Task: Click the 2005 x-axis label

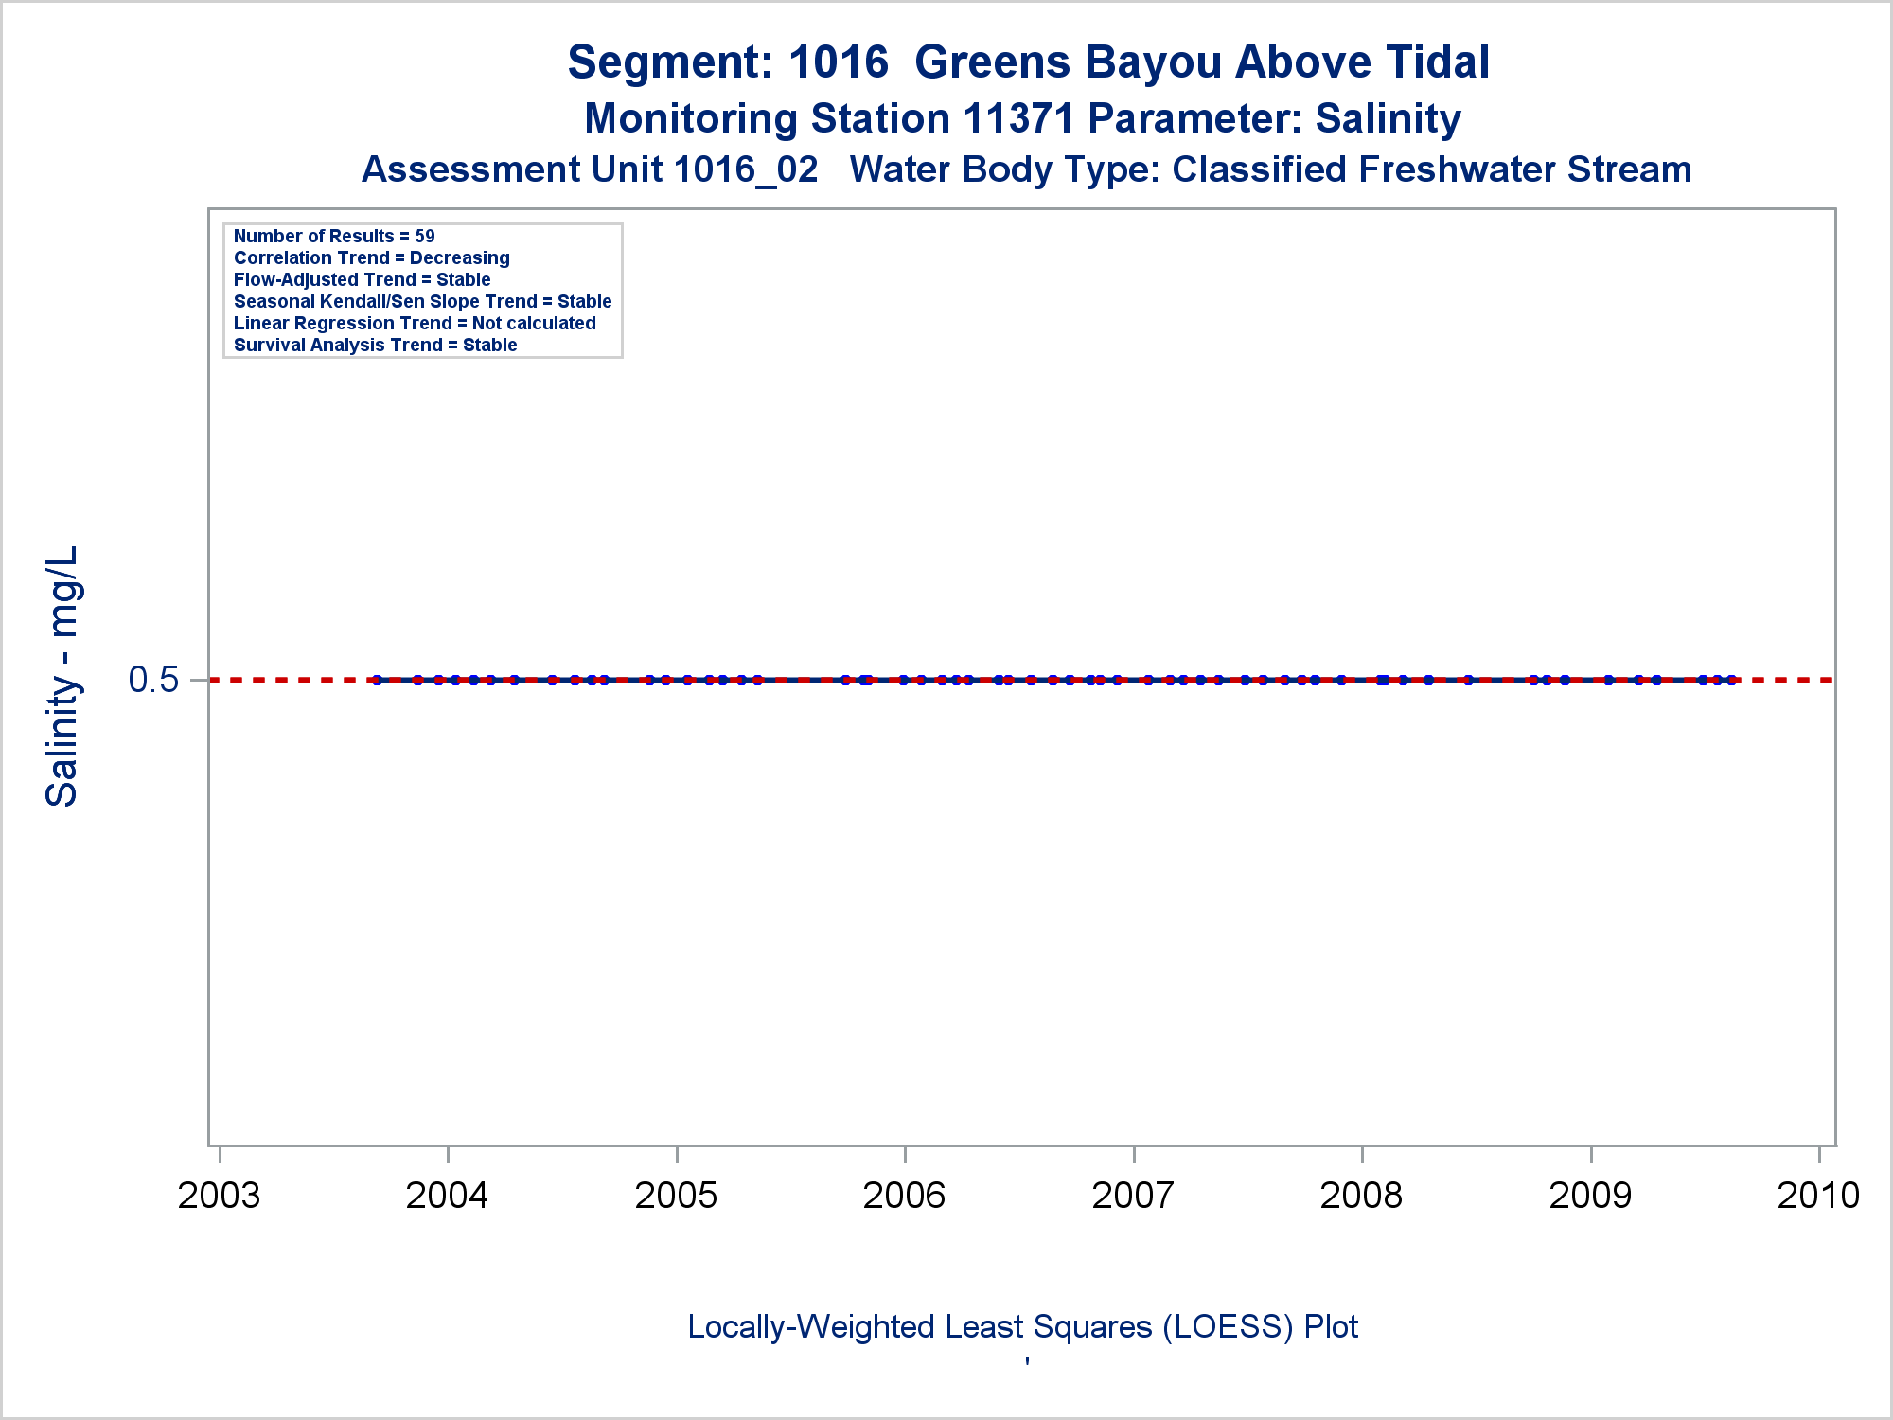Action: point(676,1196)
